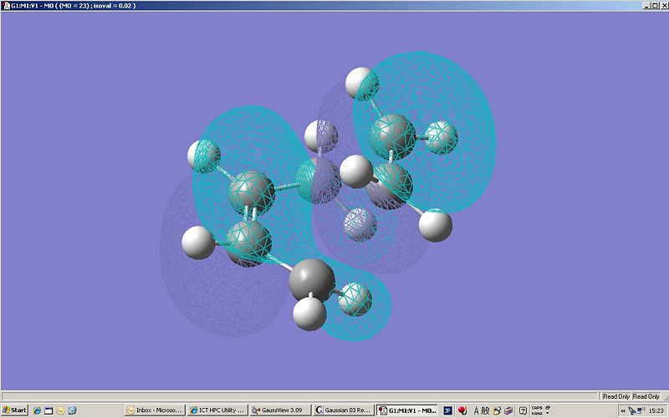The width and height of the screenshot is (669, 418).
Task: Open the IME pad icon
Action: [497, 410]
